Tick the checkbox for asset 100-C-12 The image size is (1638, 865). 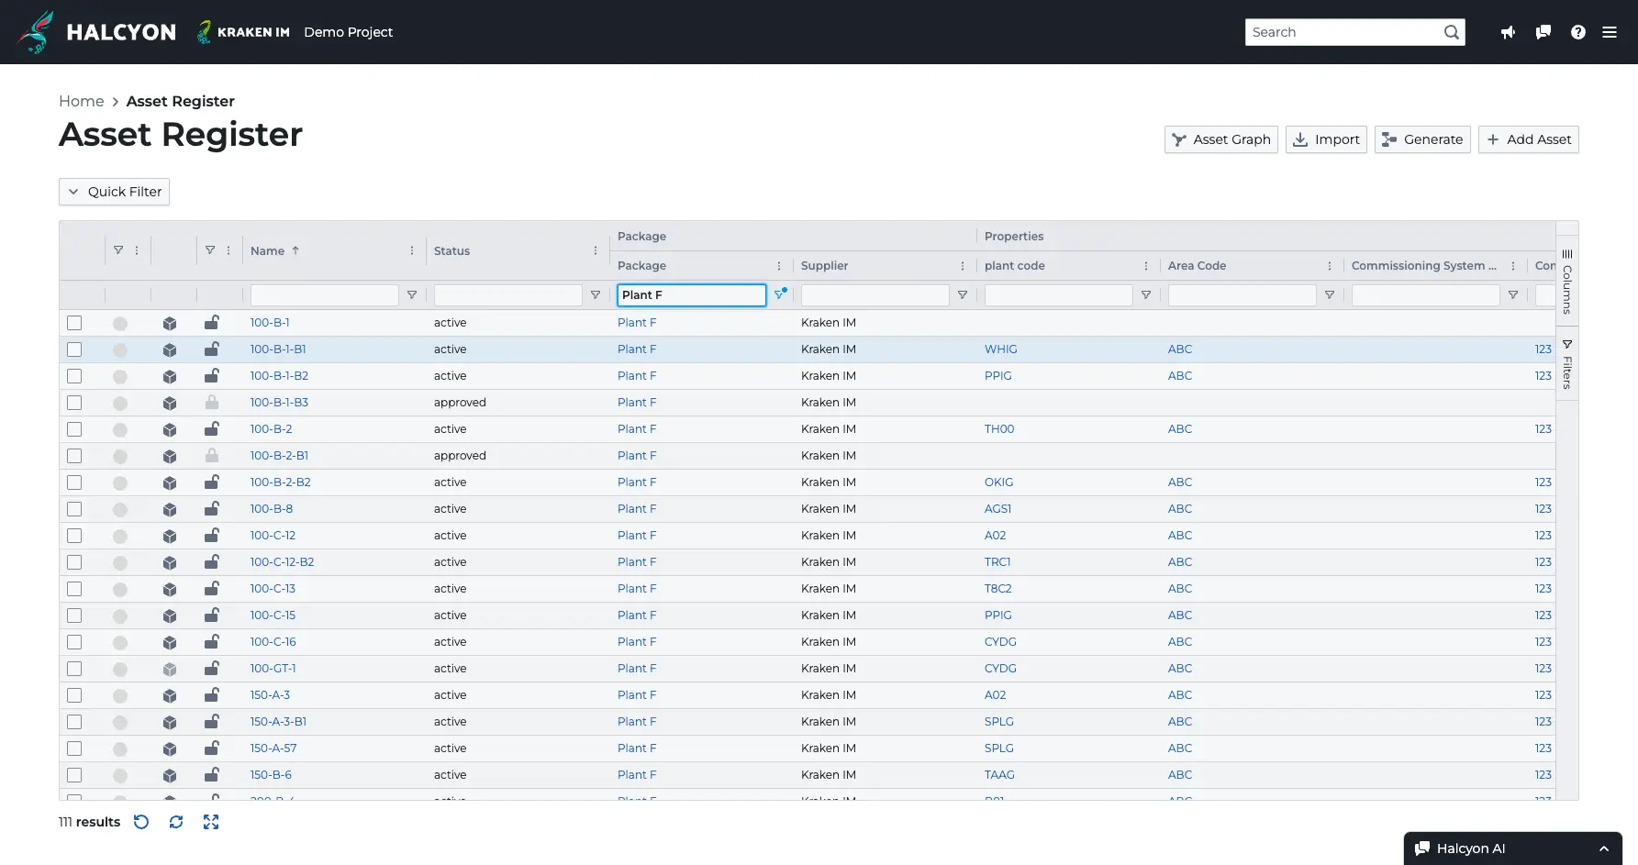point(74,536)
